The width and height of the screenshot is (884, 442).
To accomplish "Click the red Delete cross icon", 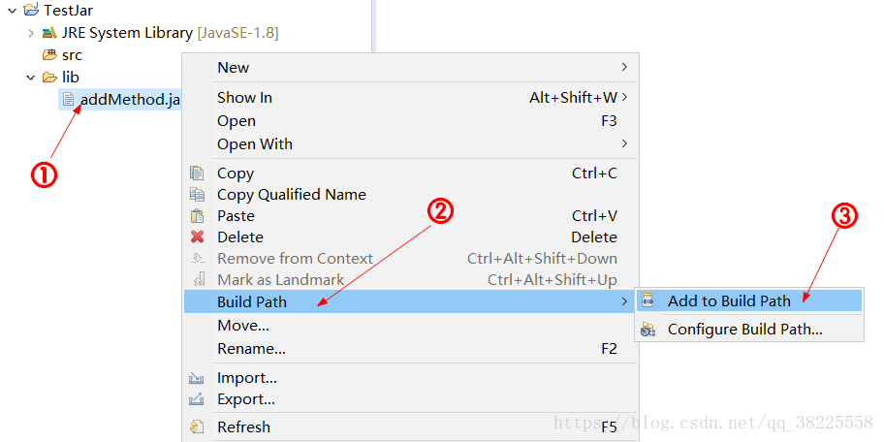I will (x=197, y=237).
